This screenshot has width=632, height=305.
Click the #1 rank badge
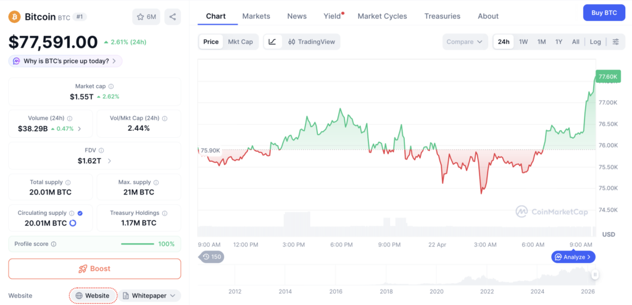click(x=80, y=17)
